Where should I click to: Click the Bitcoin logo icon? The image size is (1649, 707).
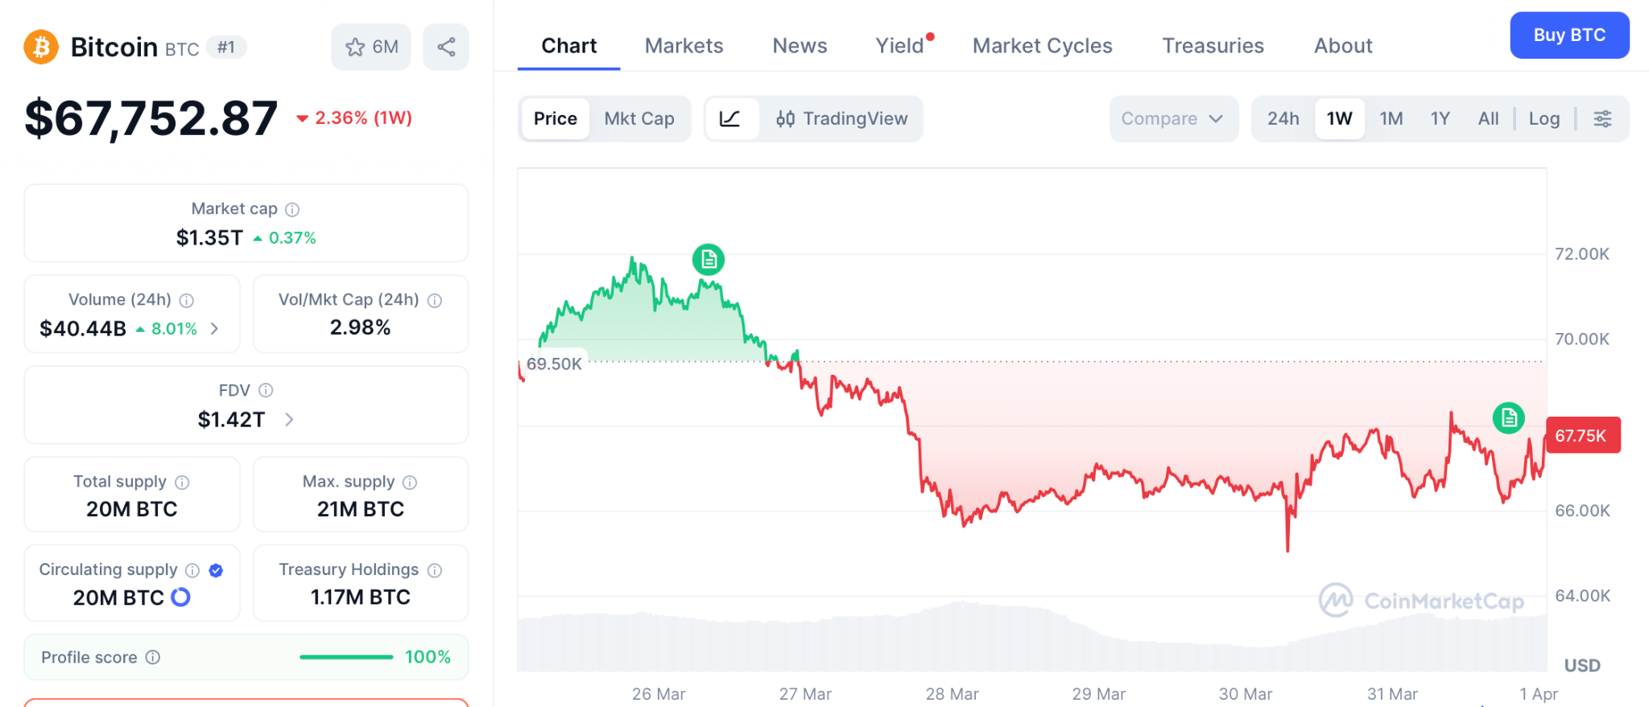41,47
